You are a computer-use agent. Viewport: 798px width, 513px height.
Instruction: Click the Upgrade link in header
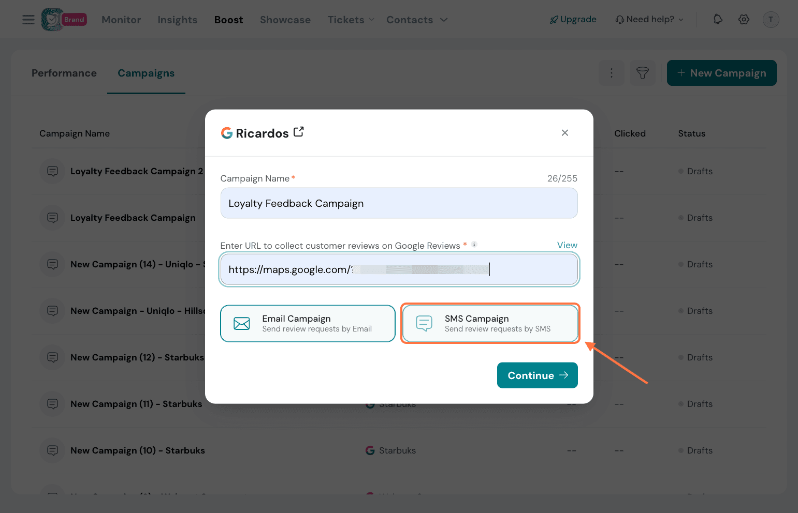[x=573, y=20]
